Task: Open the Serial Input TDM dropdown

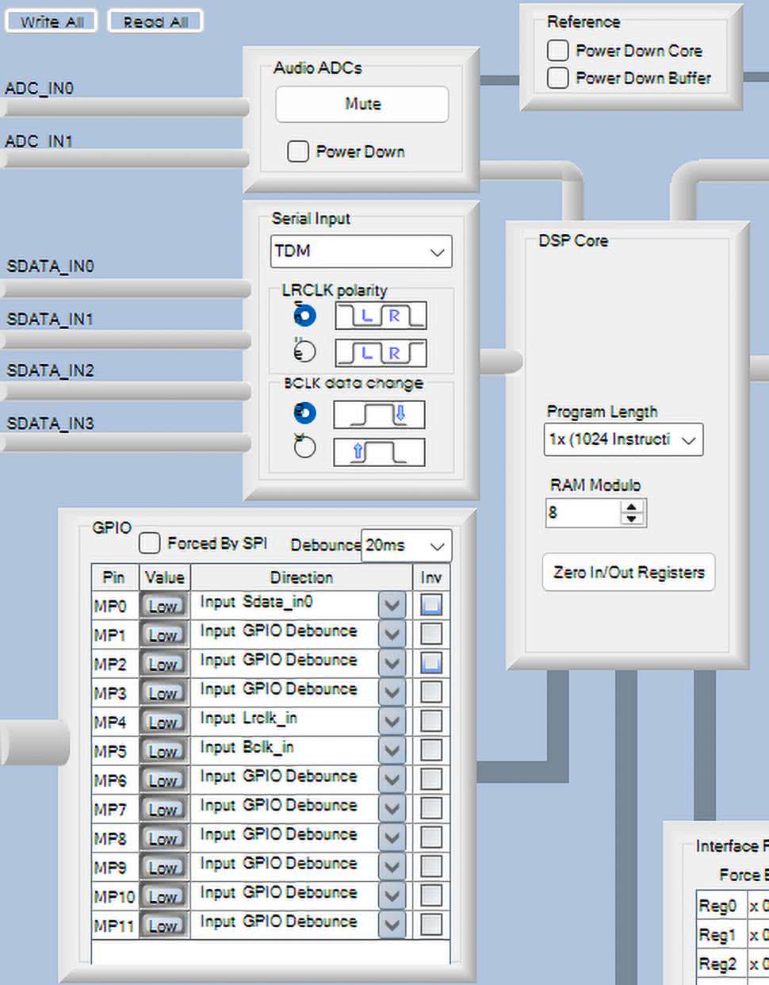Action: pos(361,251)
